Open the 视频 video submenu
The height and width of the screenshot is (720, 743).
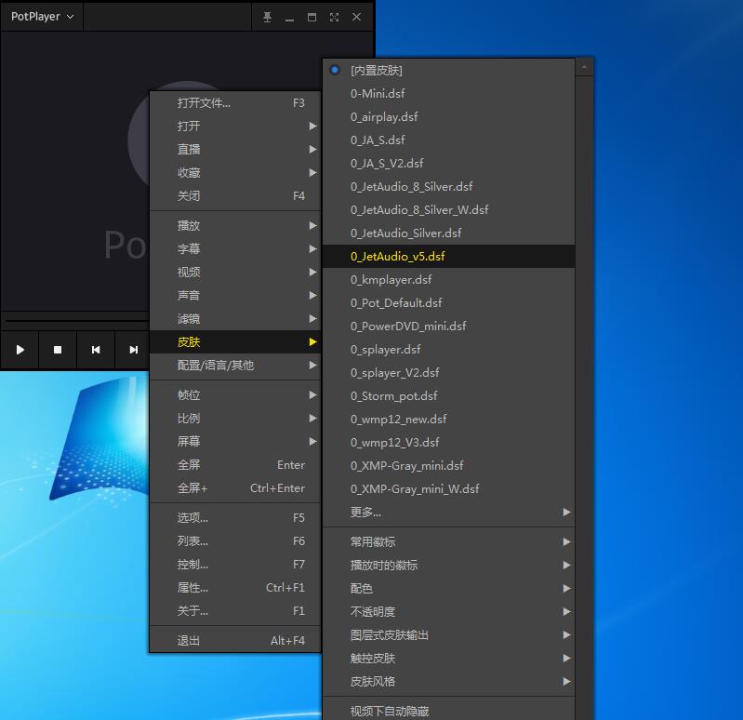[x=235, y=272]
